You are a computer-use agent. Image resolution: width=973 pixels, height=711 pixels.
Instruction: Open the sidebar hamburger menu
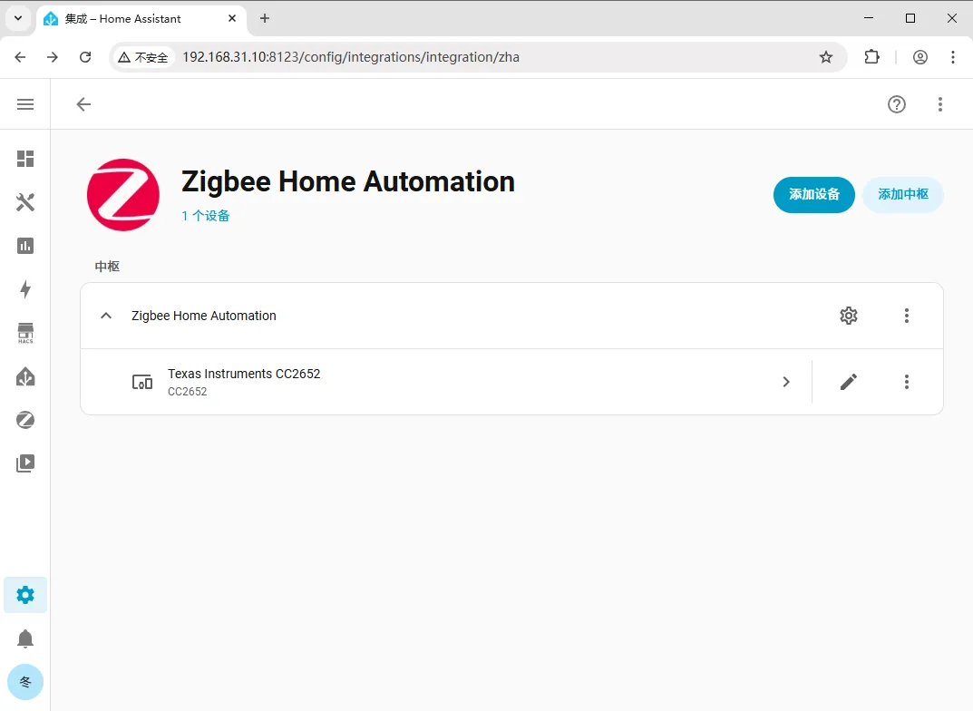[25, 104]
